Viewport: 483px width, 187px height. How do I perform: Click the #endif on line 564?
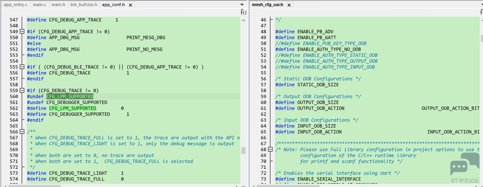(x=35, y=120)
